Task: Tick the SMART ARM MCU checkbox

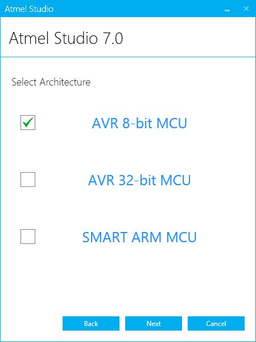Action: (x=28, y=237)
